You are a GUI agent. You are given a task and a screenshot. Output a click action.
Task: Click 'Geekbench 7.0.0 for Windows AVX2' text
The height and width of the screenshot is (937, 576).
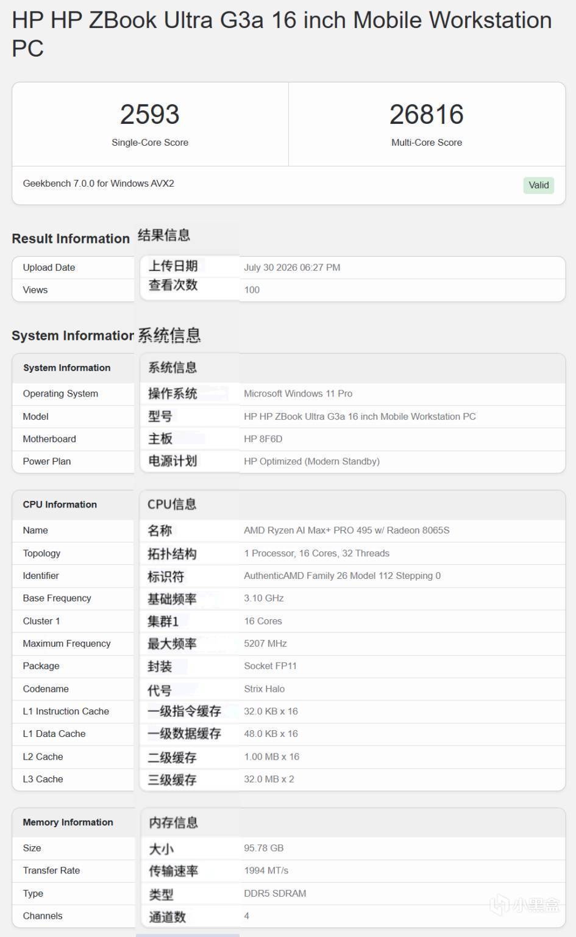[x=99, y=183]
